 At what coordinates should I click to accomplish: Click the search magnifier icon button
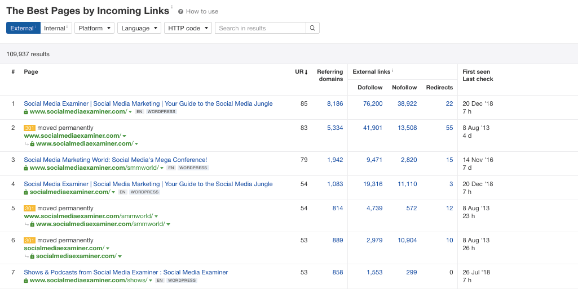312,28
